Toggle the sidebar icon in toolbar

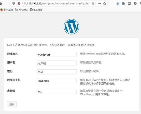pyautogui.click(x=129, y=4)
